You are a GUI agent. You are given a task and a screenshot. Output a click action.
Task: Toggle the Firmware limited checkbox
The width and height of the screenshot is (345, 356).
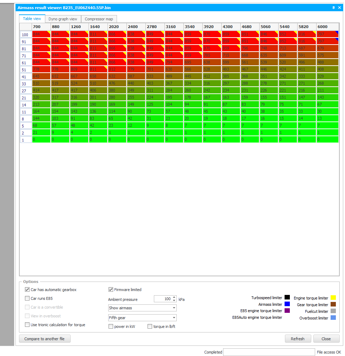pyautogui.click(x=111, y=290)
